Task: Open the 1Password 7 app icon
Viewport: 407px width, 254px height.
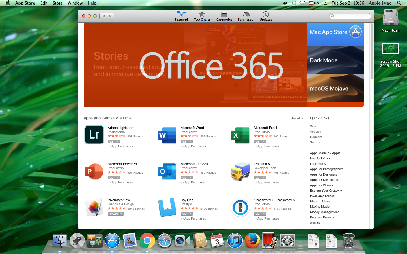Action: [240, 207]
